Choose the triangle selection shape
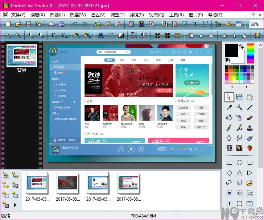This screenshot has height=220, width=264. (x=239, y=173)
